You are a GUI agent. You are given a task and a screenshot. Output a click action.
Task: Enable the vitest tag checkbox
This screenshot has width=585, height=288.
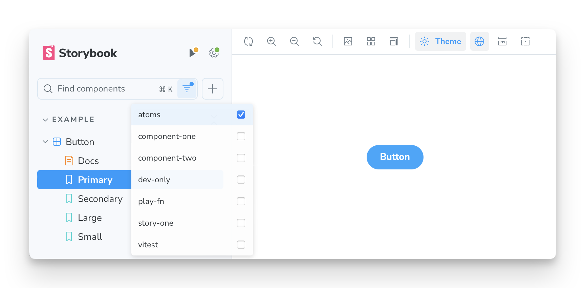point(241,245)
